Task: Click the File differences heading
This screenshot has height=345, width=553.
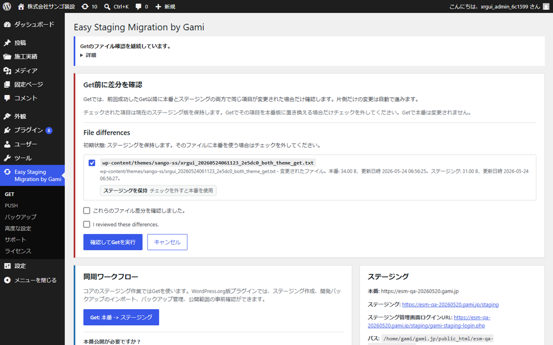Action: [107, 132]
